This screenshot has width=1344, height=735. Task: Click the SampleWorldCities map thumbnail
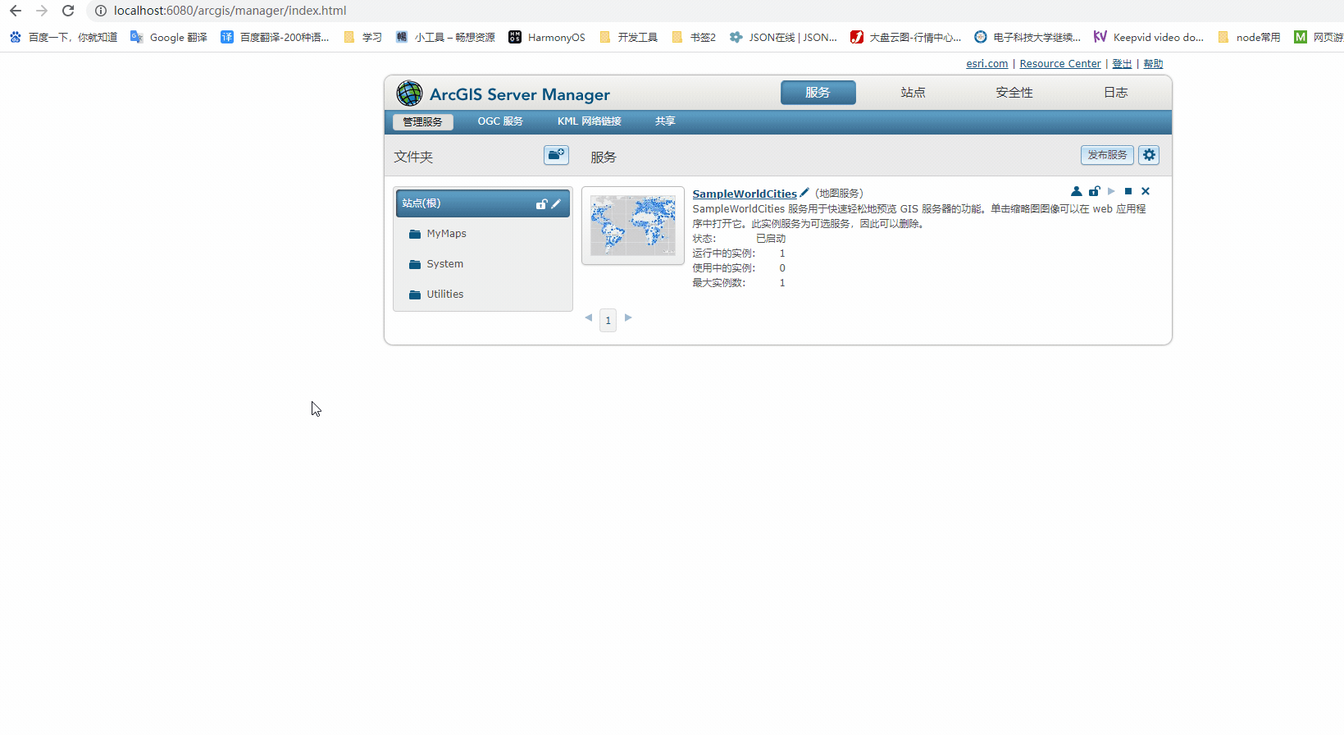[x=633, y=226]
